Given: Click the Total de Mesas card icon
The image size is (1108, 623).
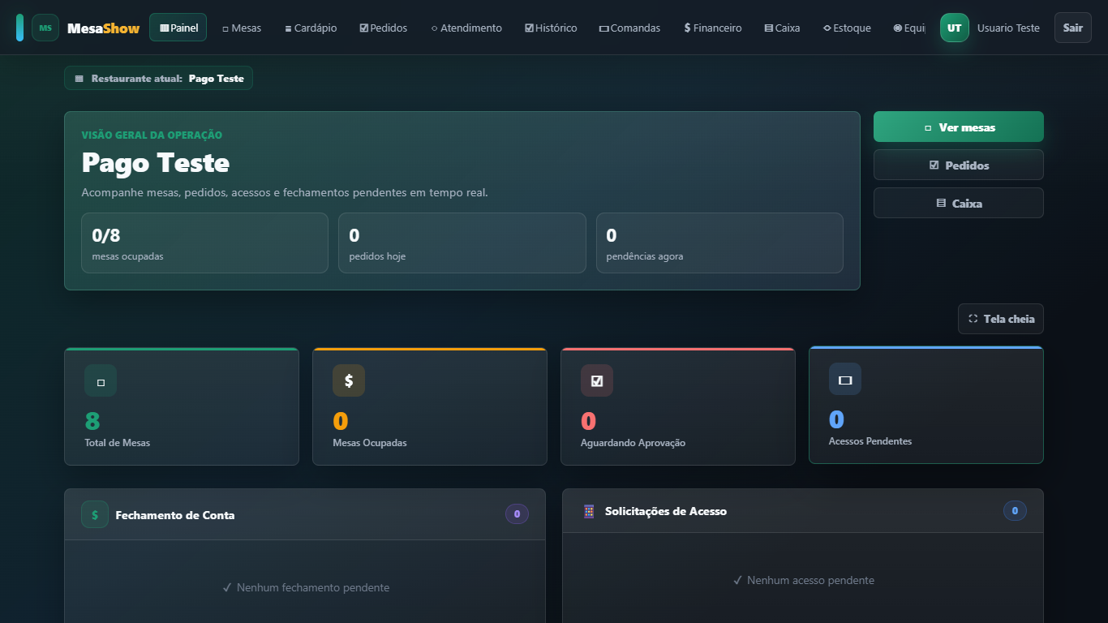Looking at the screenshot, I should point(101,381).
